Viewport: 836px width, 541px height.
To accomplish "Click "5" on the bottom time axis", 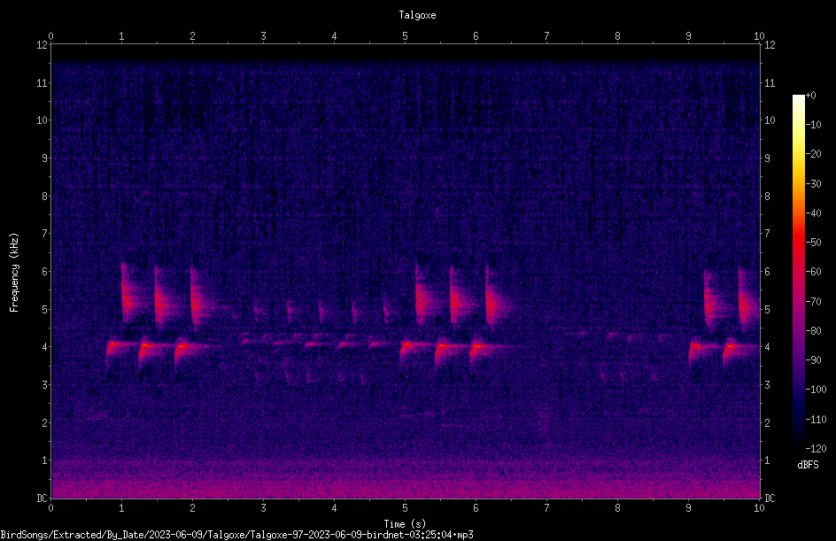I will 406,508.
